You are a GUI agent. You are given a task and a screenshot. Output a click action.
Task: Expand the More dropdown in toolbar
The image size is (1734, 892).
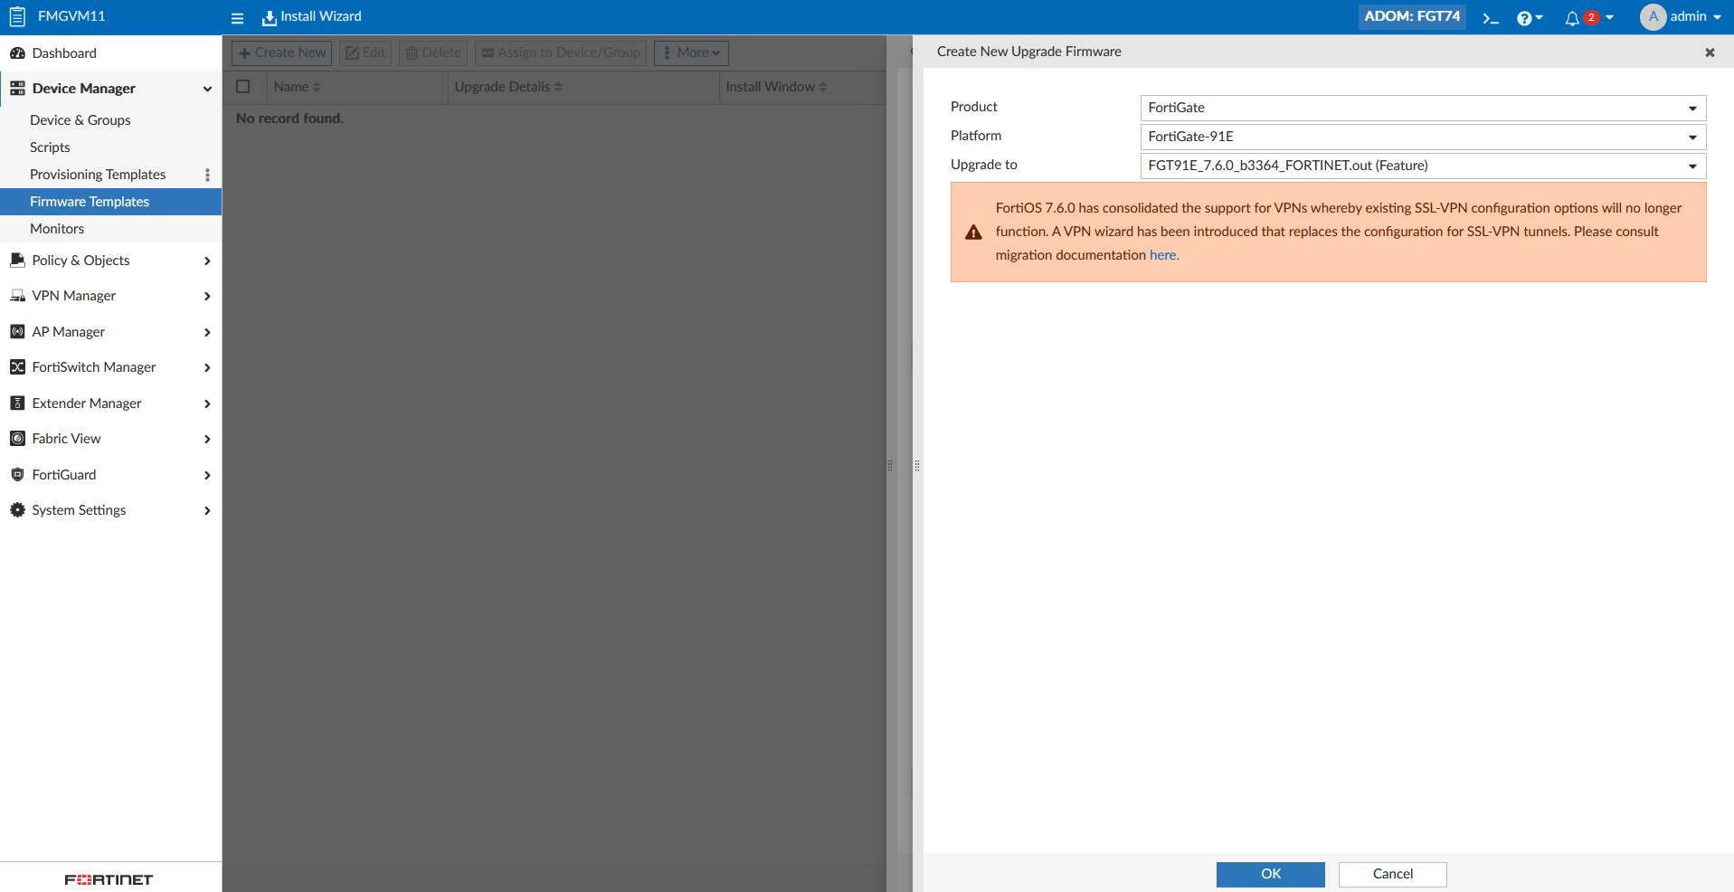coord(691,52)
